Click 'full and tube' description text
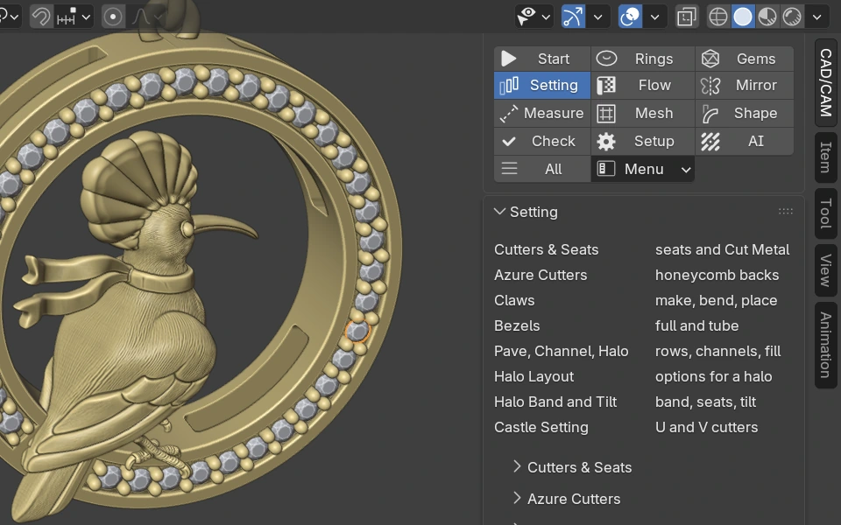This screenshot has height=525, width=841. (696, 325)
